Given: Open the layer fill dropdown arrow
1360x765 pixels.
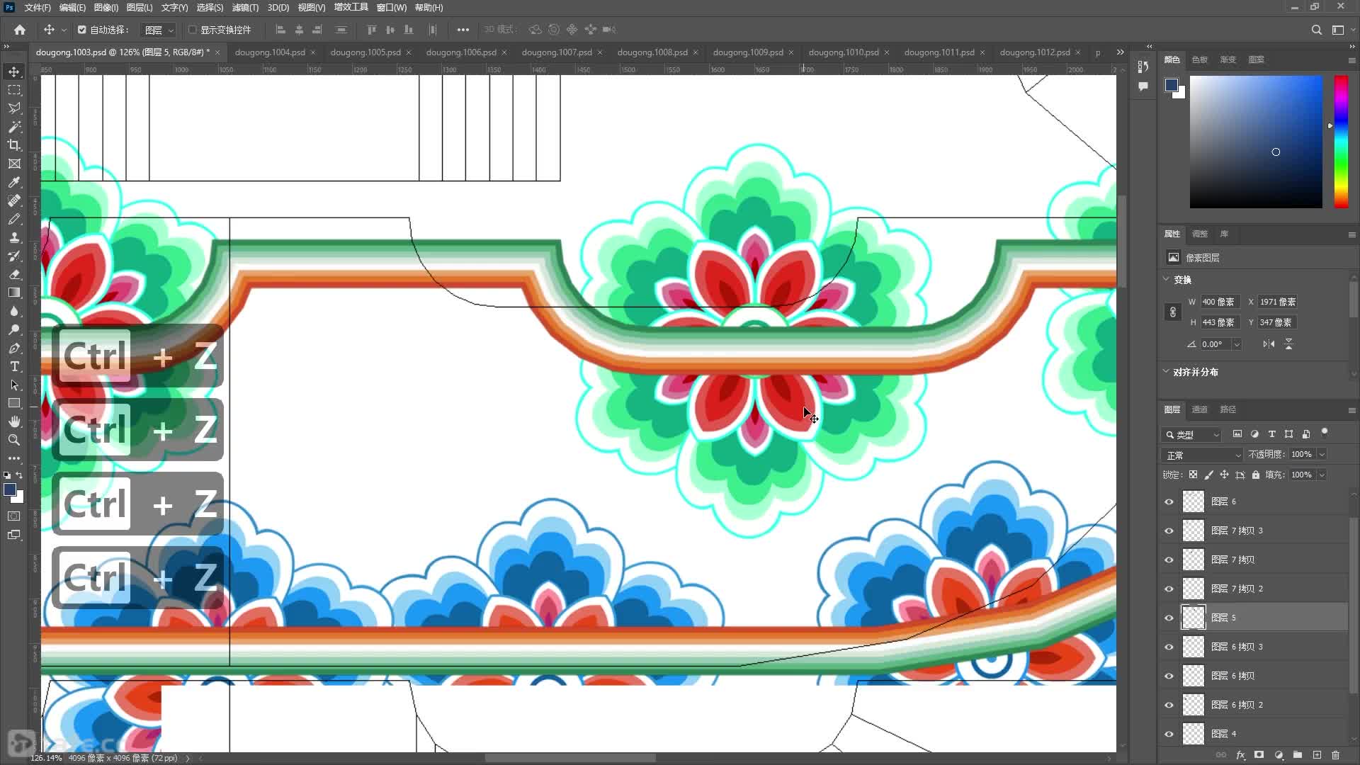Looking at the screenshot, I should coord(1322,475).
